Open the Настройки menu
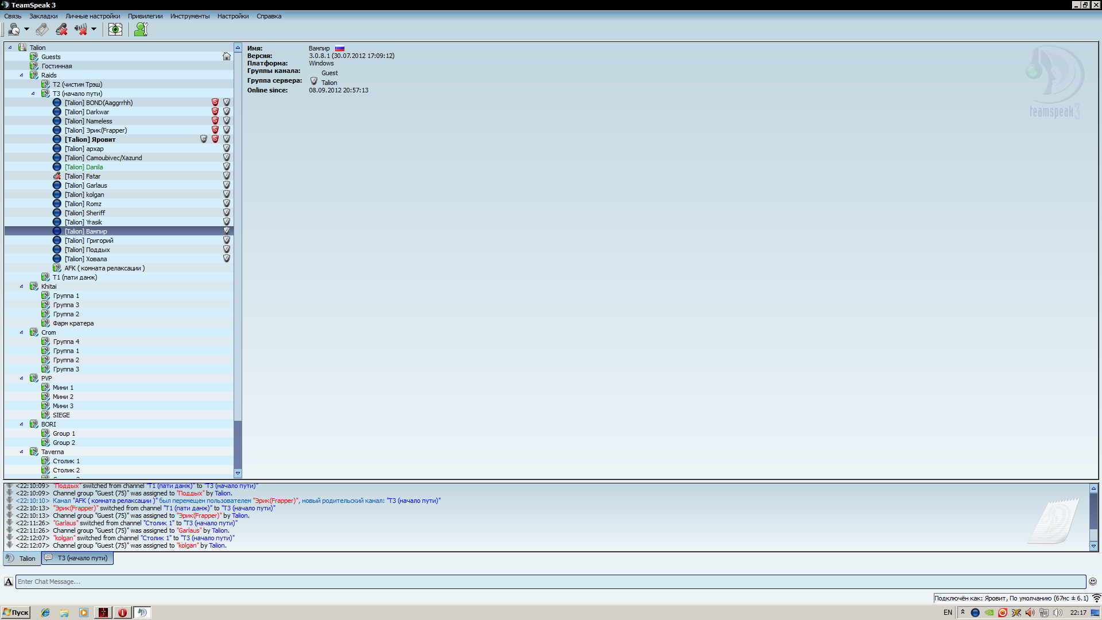The image size is (1102, 620). tap(233, 16)
